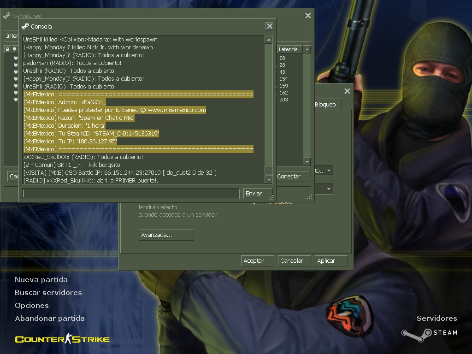Image resolution: width=472 pixels, height=354 pixels.
Task: Click the SteamID console line
Action: (91, 133)
